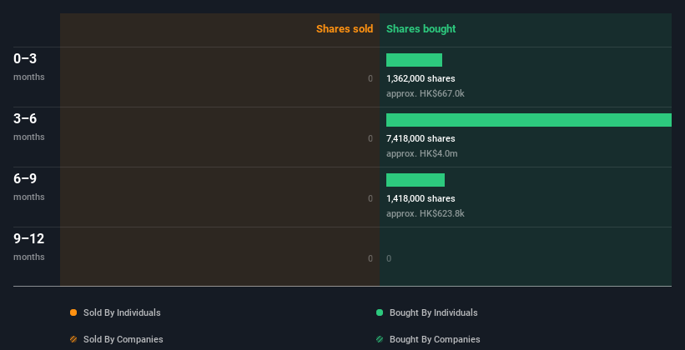Click the green Bought By Individuals legend dot

click(x=380, y=312)
